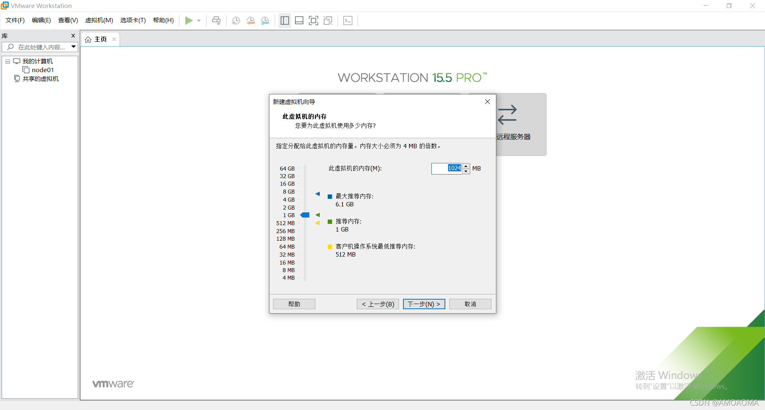
Task: Collapse the 我的计算机 tree node
Action: pos(8,61)
